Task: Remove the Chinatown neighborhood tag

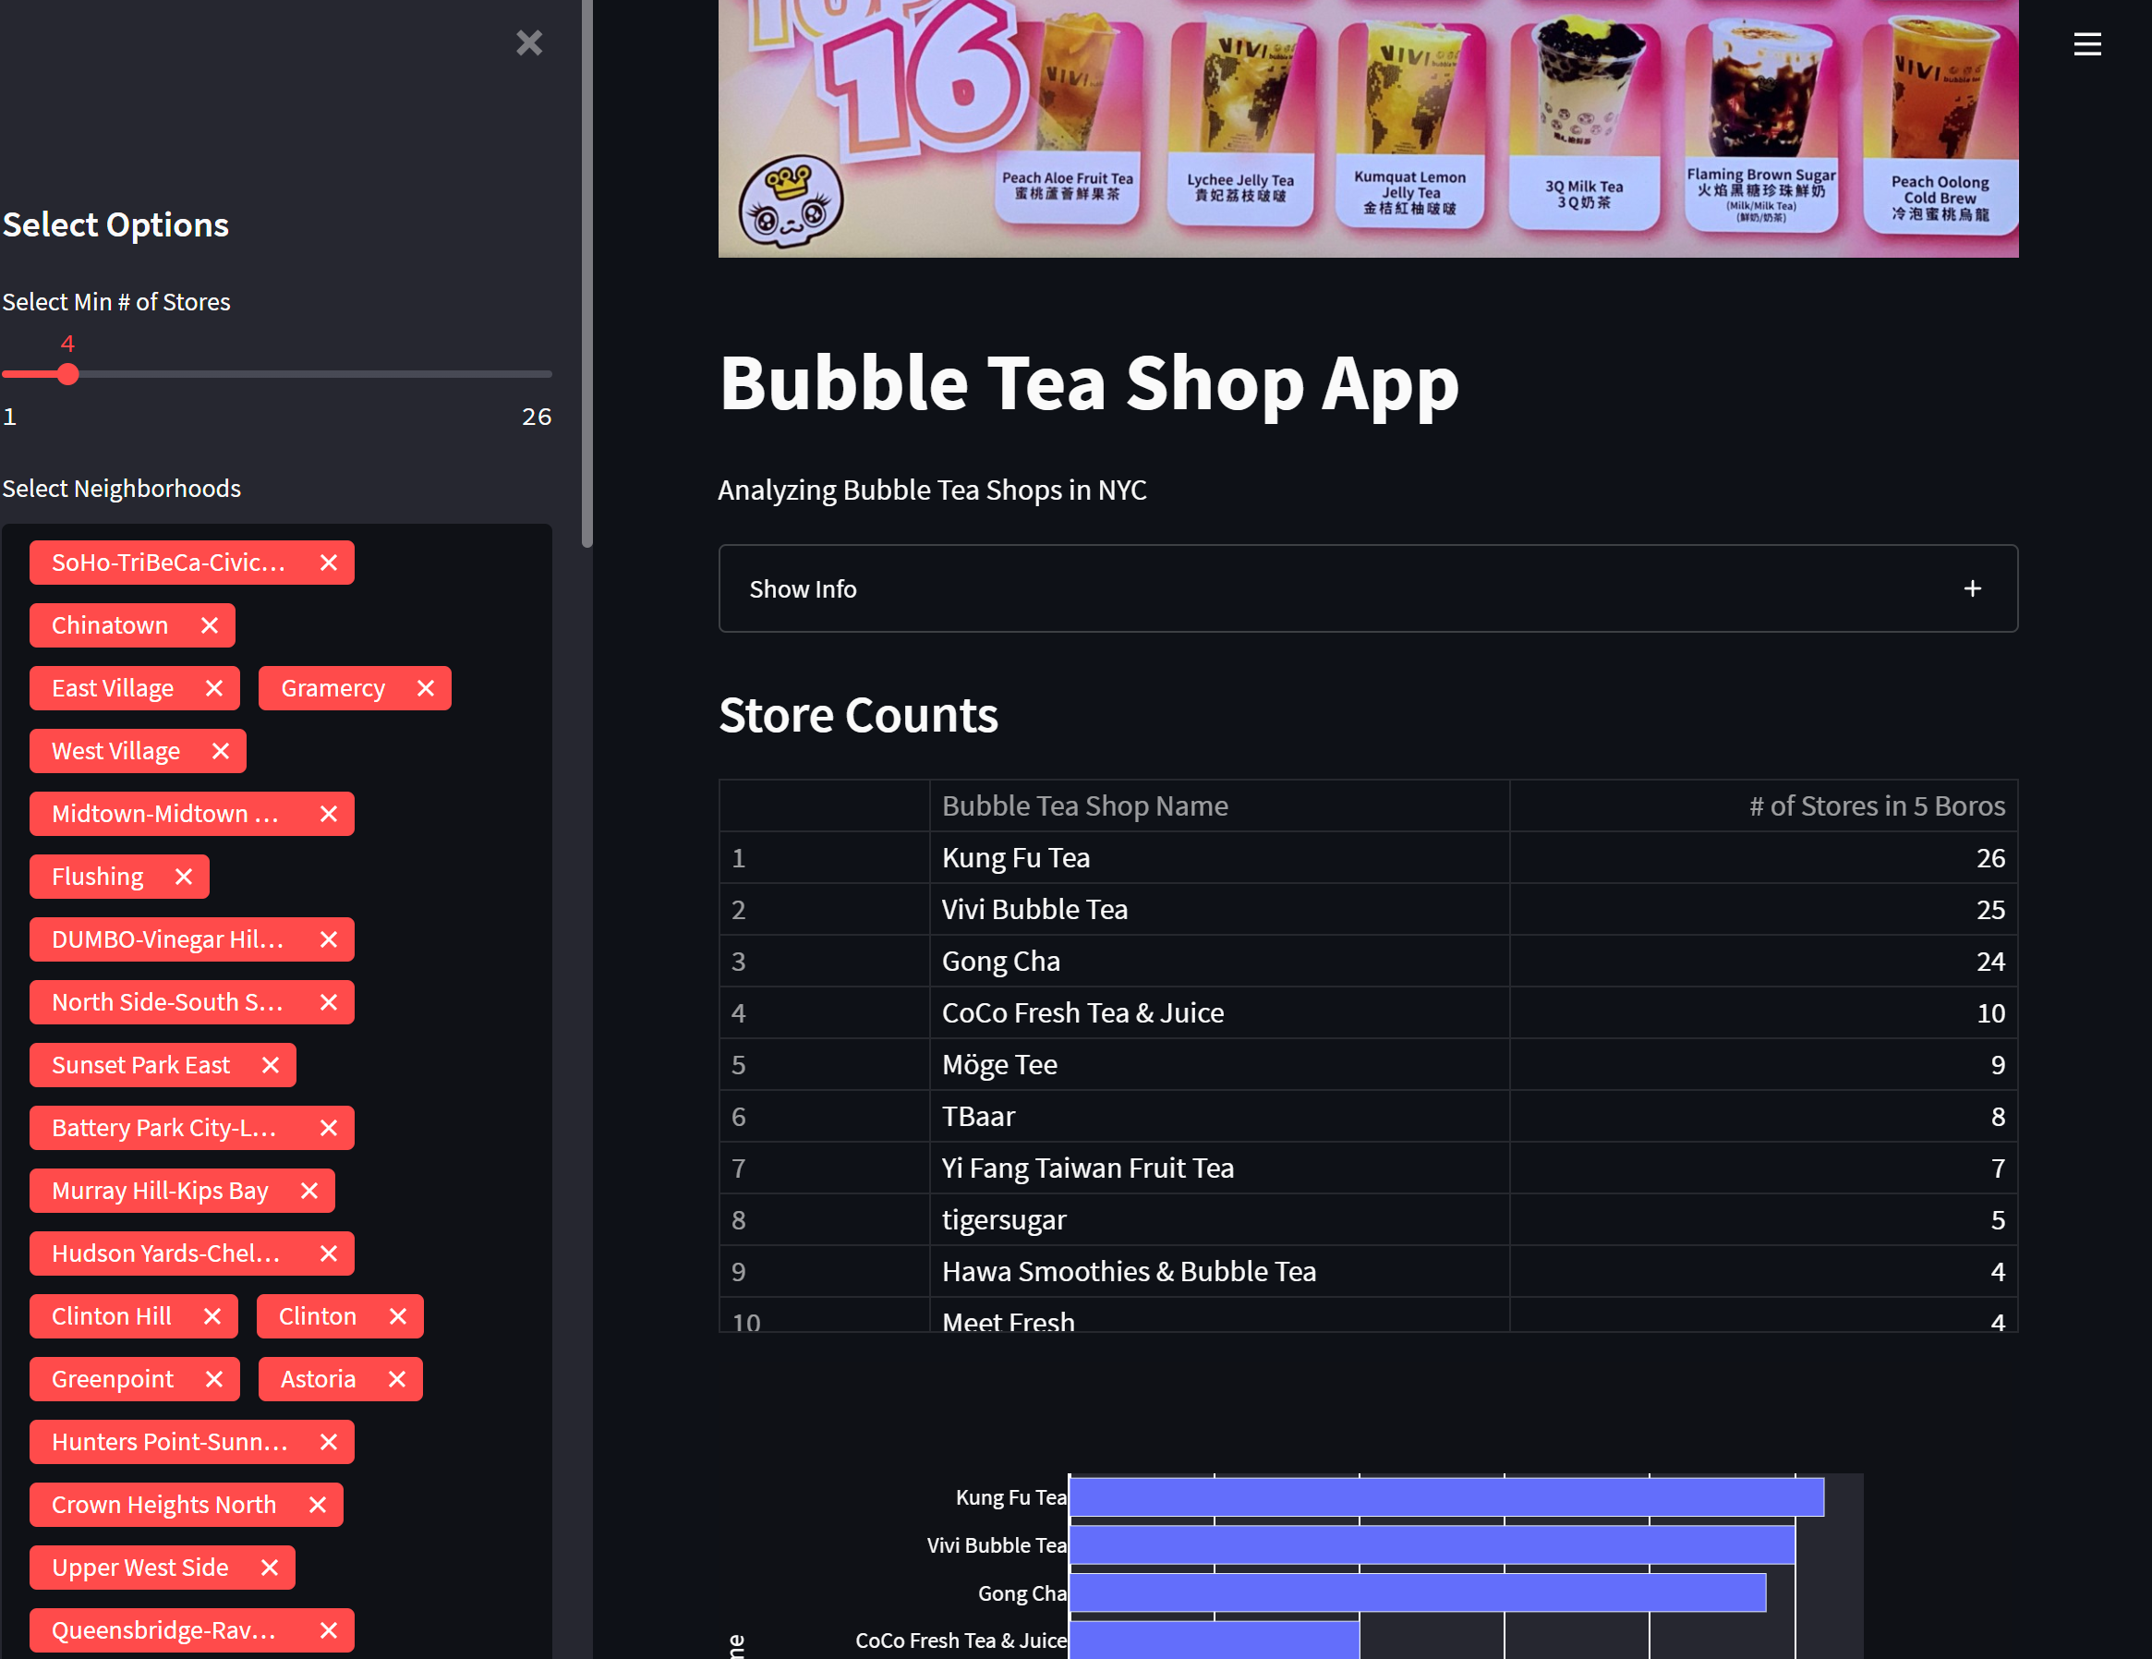Action: point(209,625)
